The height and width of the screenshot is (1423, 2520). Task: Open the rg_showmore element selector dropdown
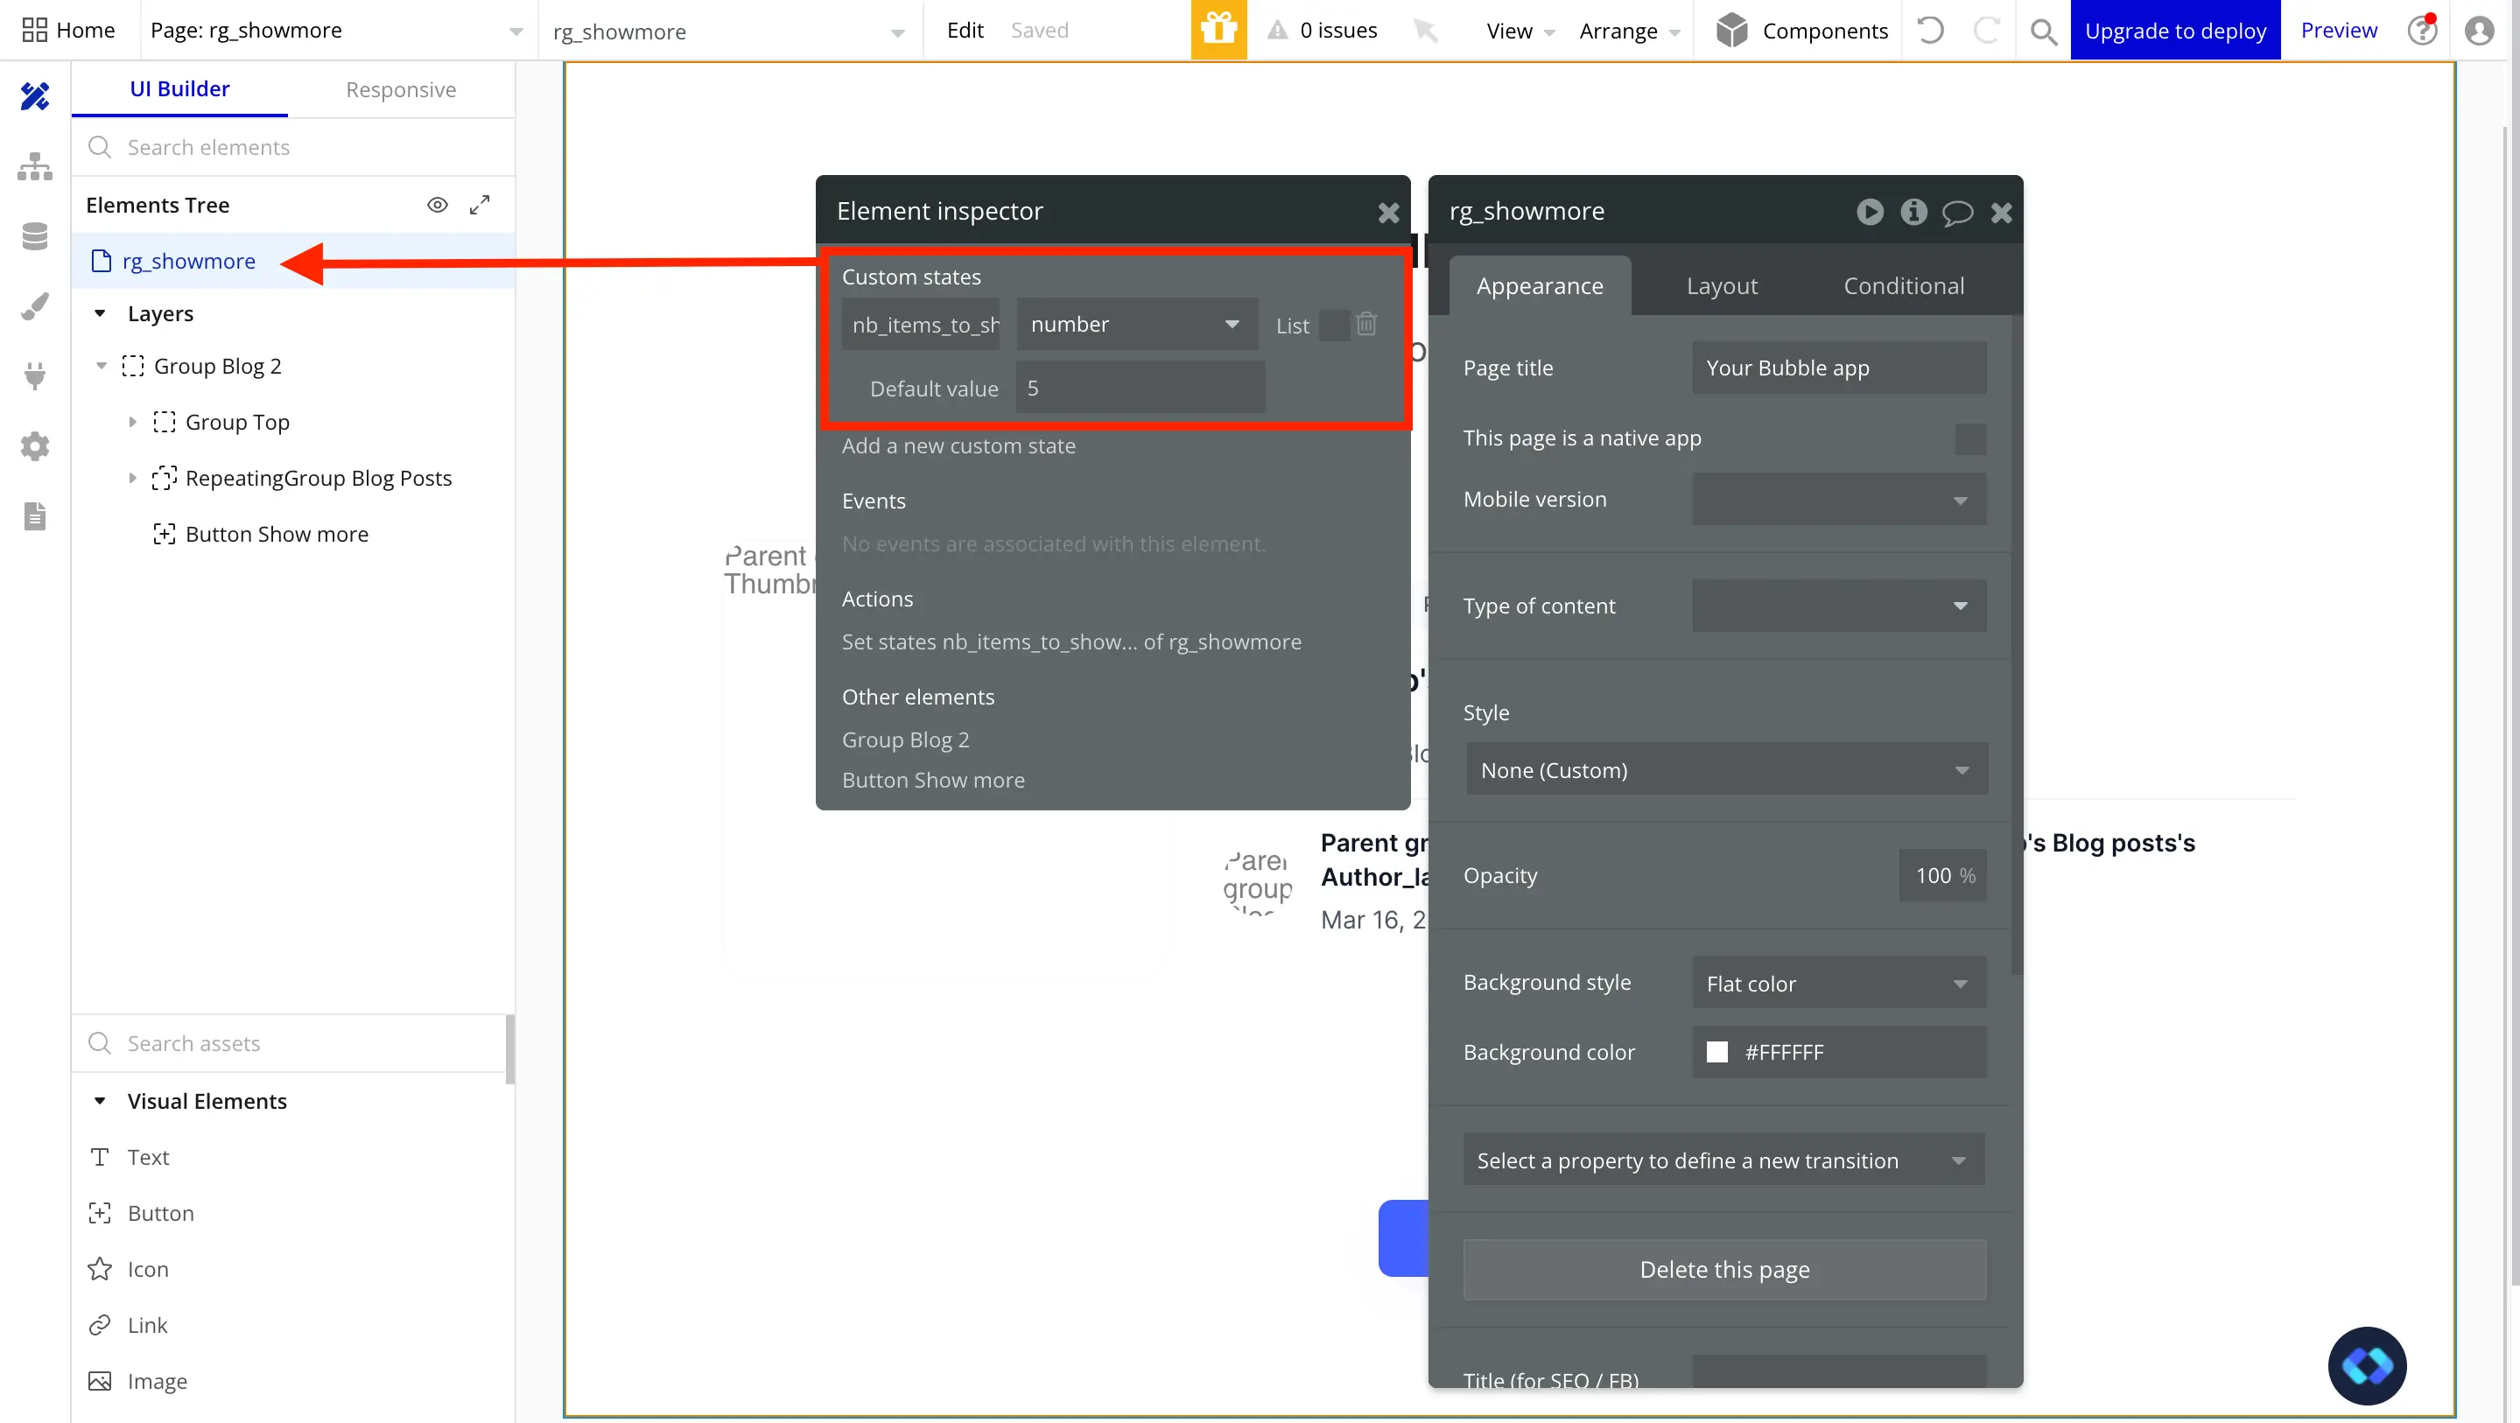[729, 32]
